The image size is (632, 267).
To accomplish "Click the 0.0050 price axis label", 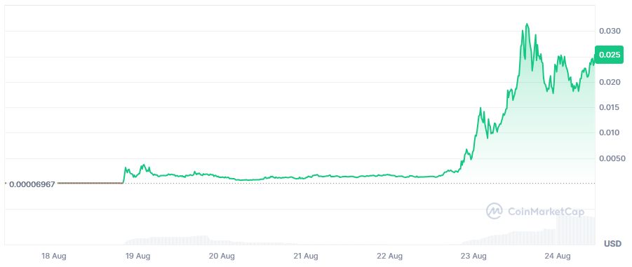I will (610, 158).
